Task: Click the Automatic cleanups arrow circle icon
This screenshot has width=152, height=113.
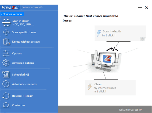Action: (6, 84)
